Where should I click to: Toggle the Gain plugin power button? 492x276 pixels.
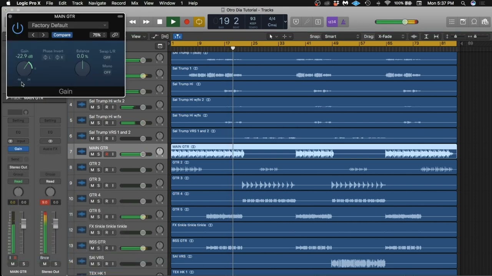point(18,28)
